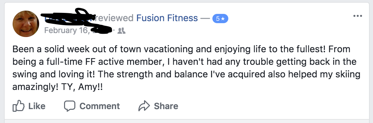
Task: Click the scribbled-out reviewer name
Action: pos(69,18)
